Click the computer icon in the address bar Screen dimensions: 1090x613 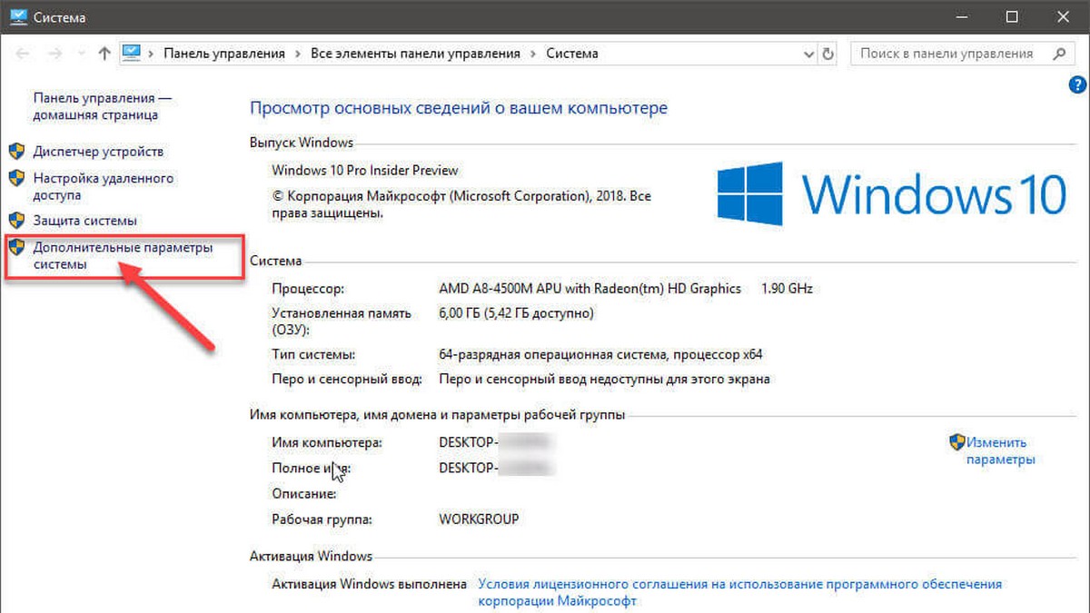(133, 54)
